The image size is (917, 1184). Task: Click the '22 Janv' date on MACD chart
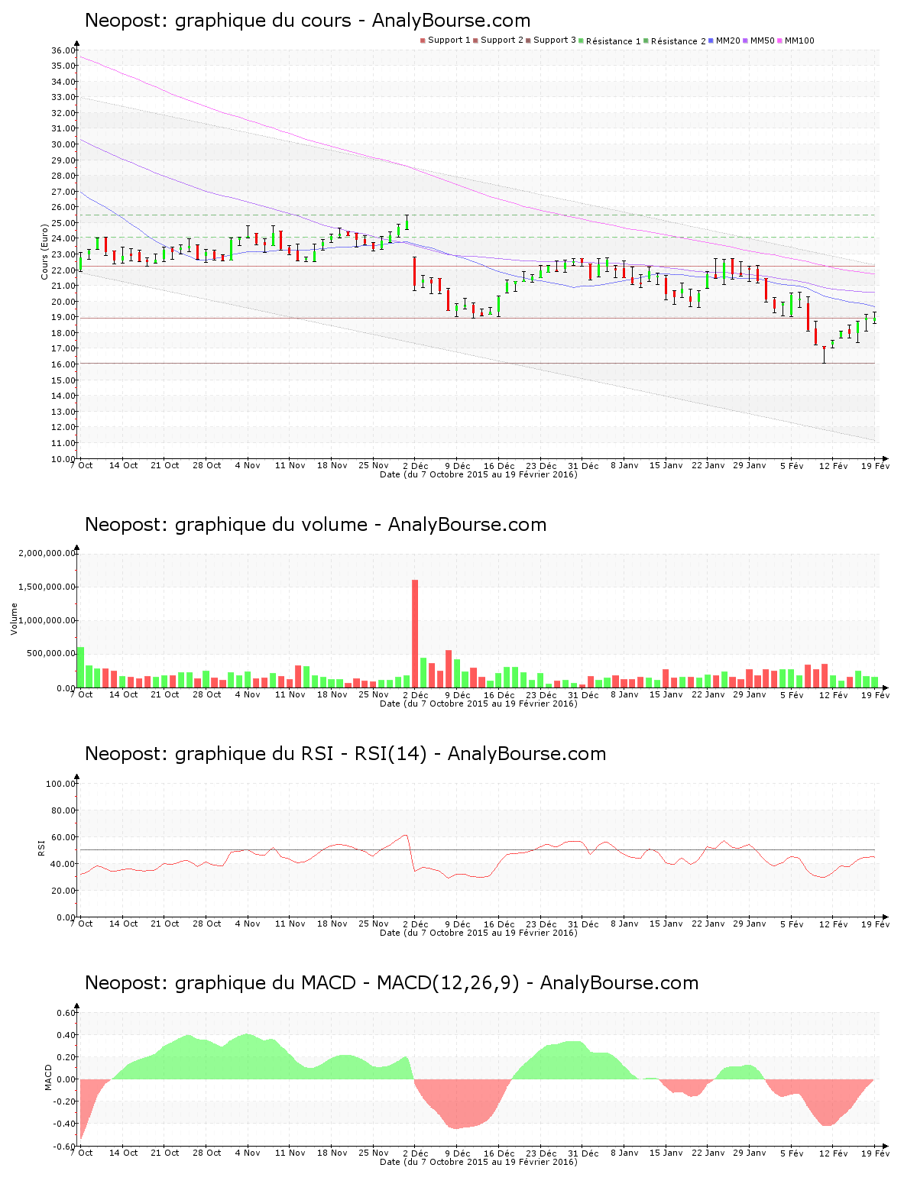pos(708,1153)
